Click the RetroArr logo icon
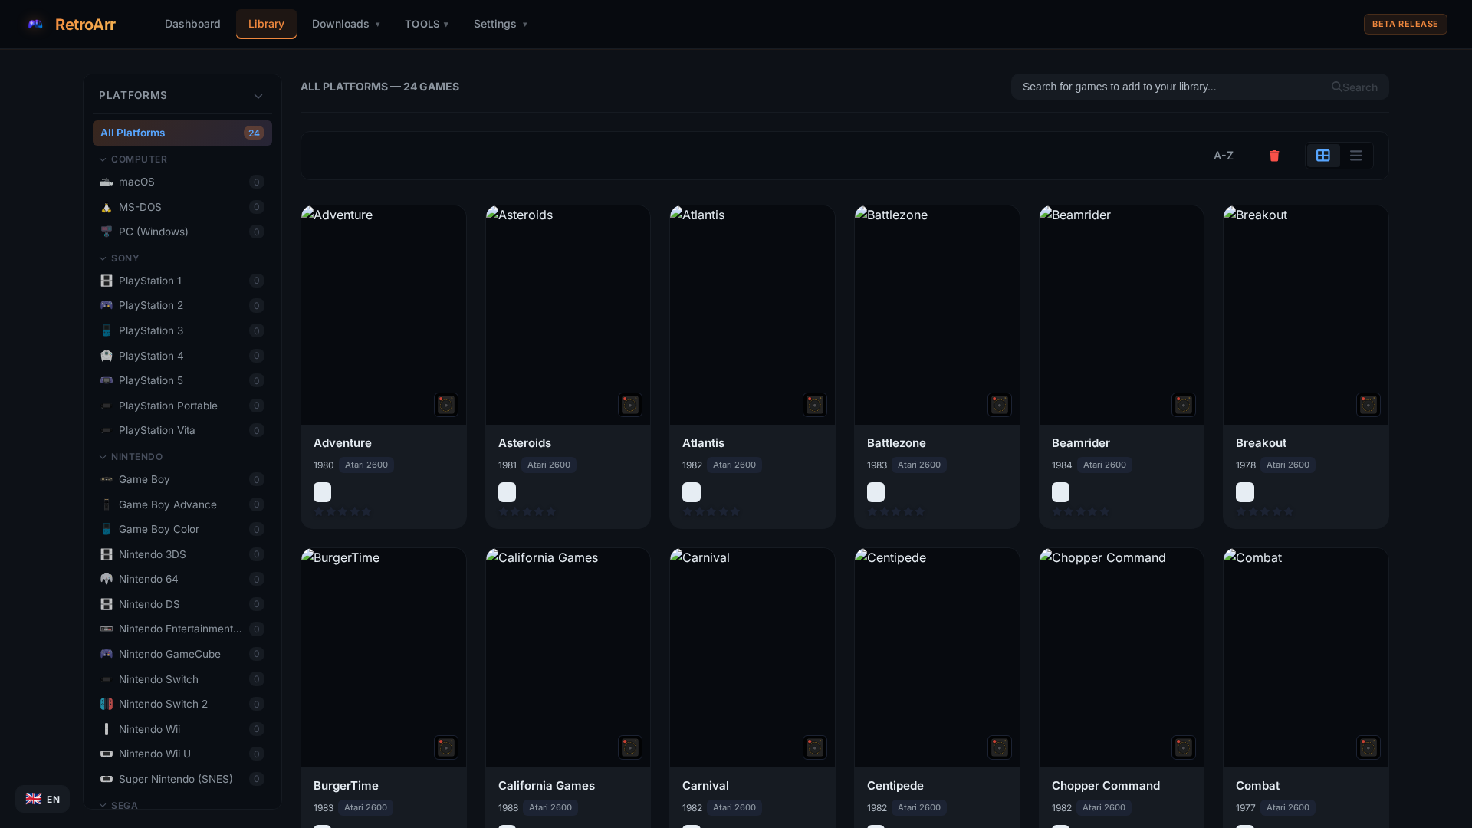 tap(35, 24)
